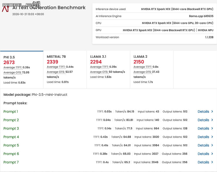Click Input tokens 2020 in Prompt 4 row
Screen dimensions: 217x172
click(x=147, y=137)
